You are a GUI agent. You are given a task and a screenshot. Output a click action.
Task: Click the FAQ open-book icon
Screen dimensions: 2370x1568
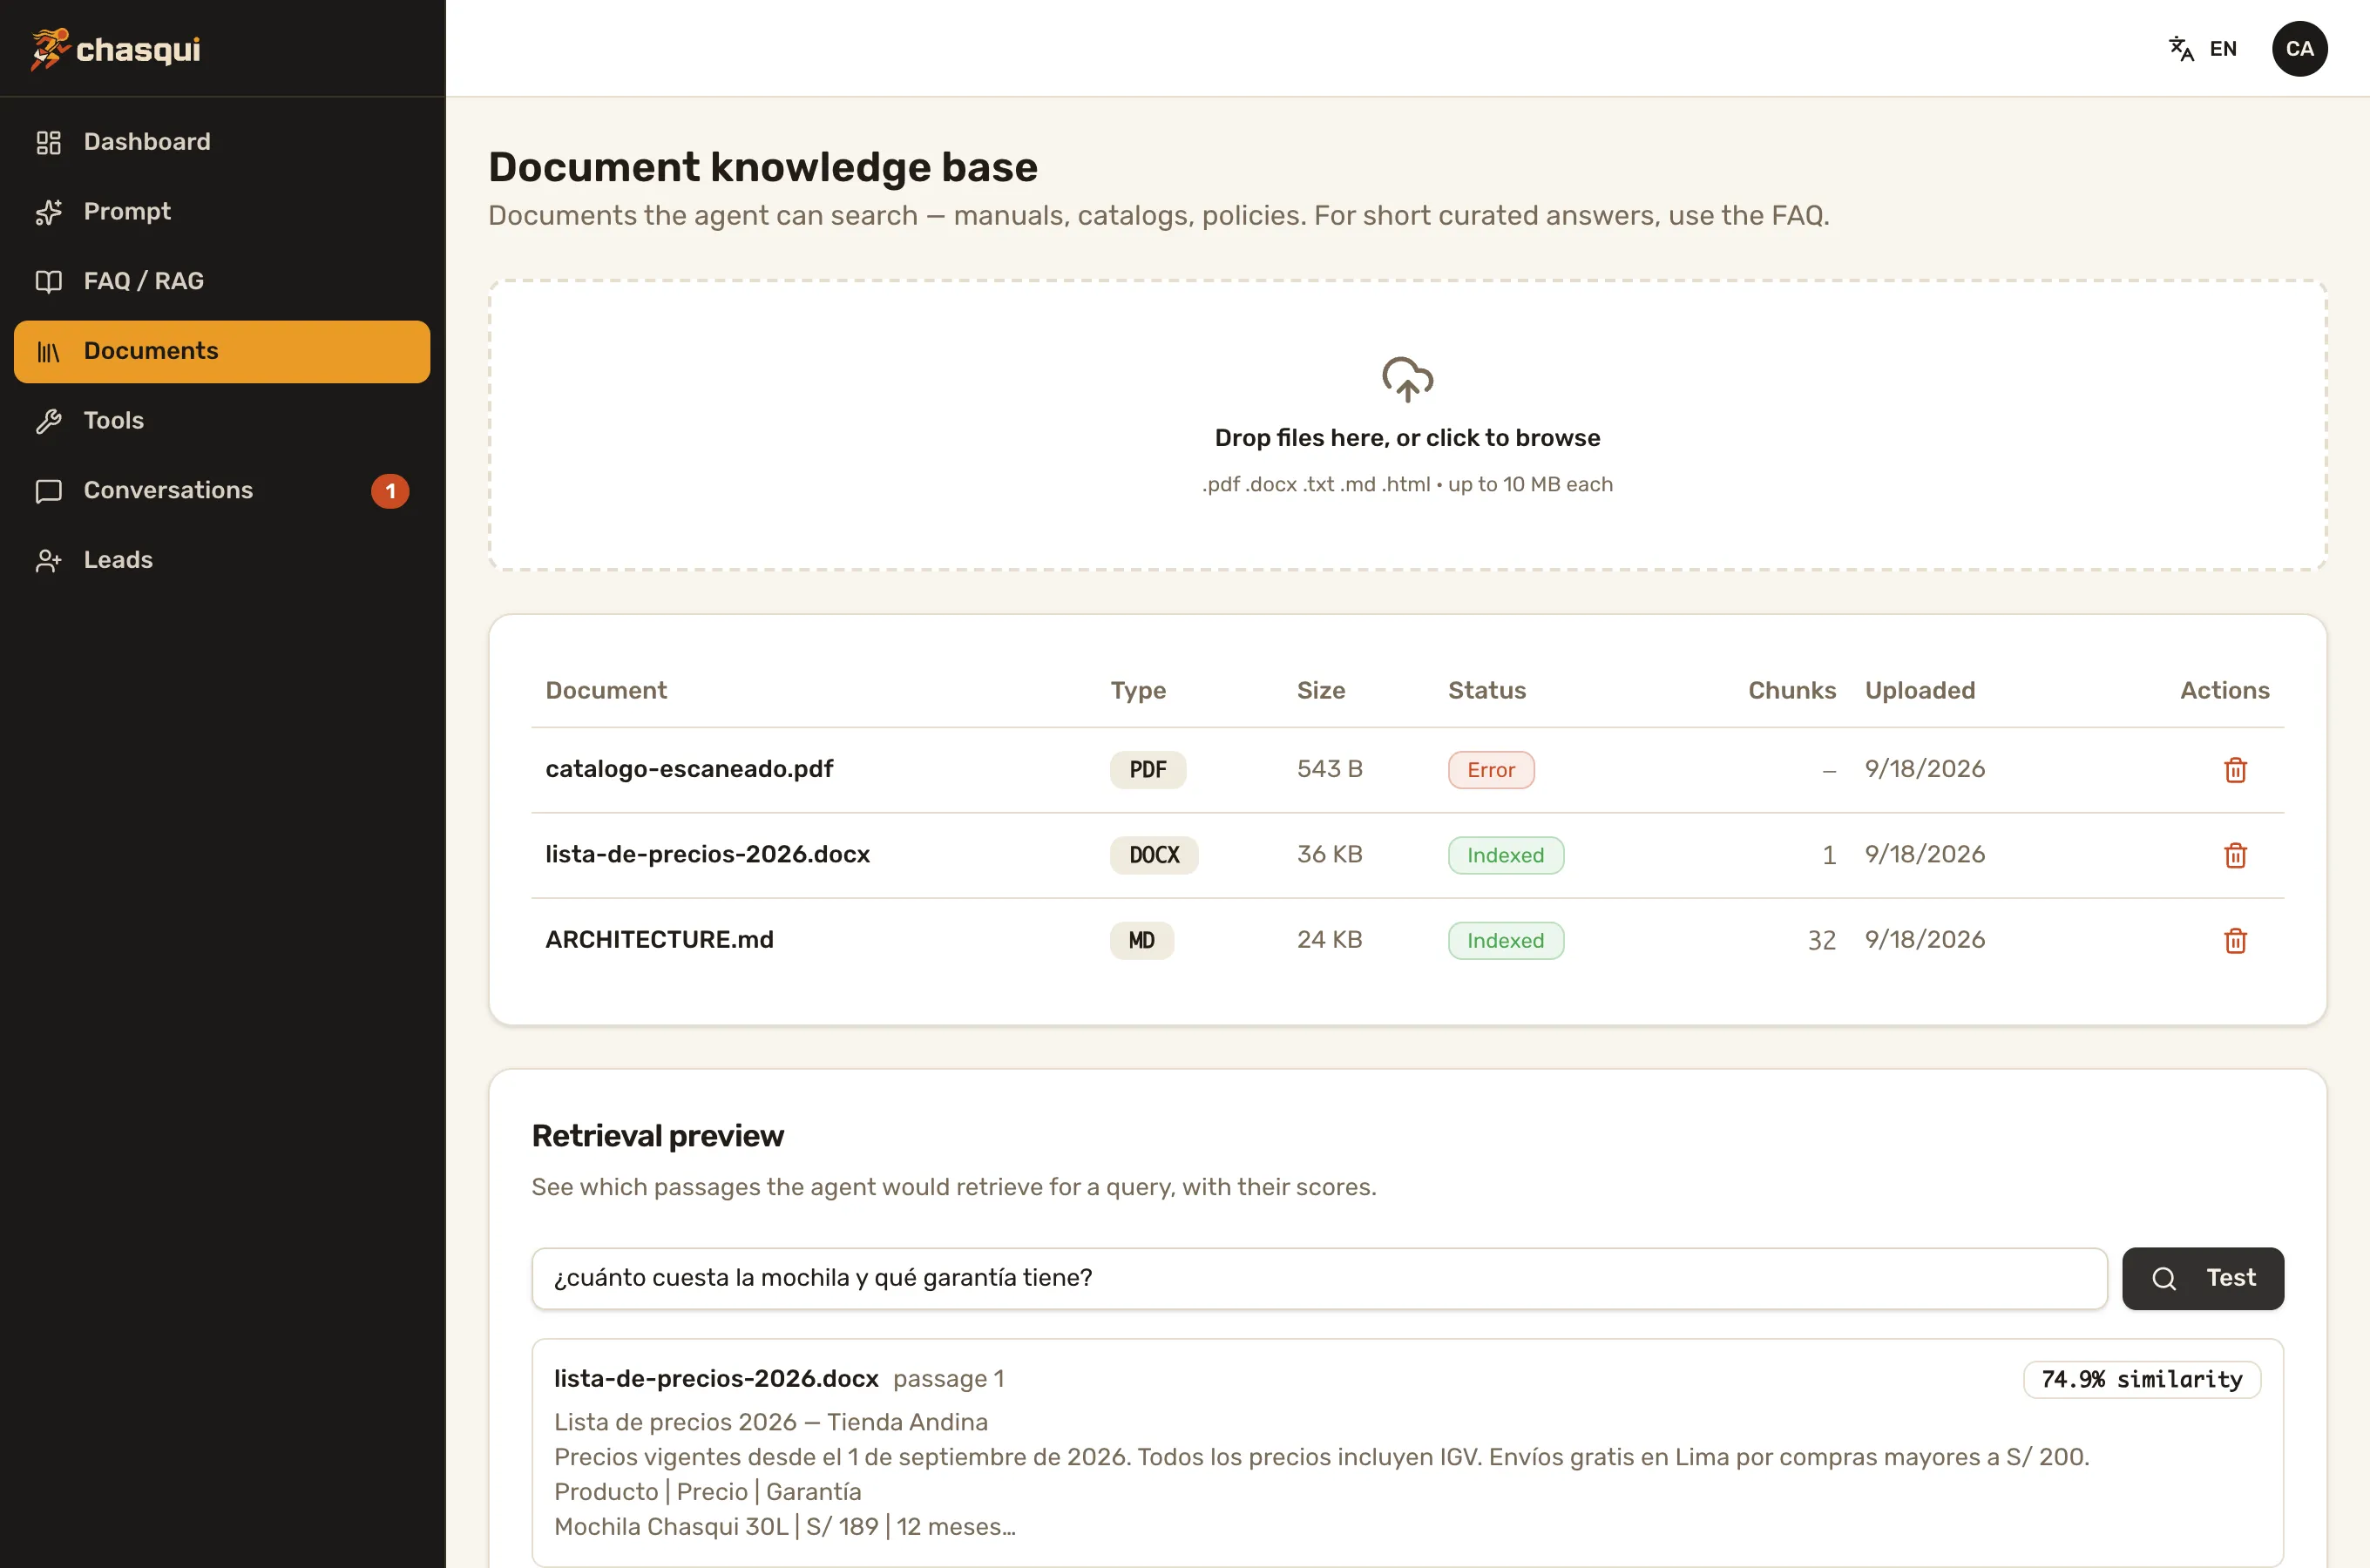pos(49,281)
